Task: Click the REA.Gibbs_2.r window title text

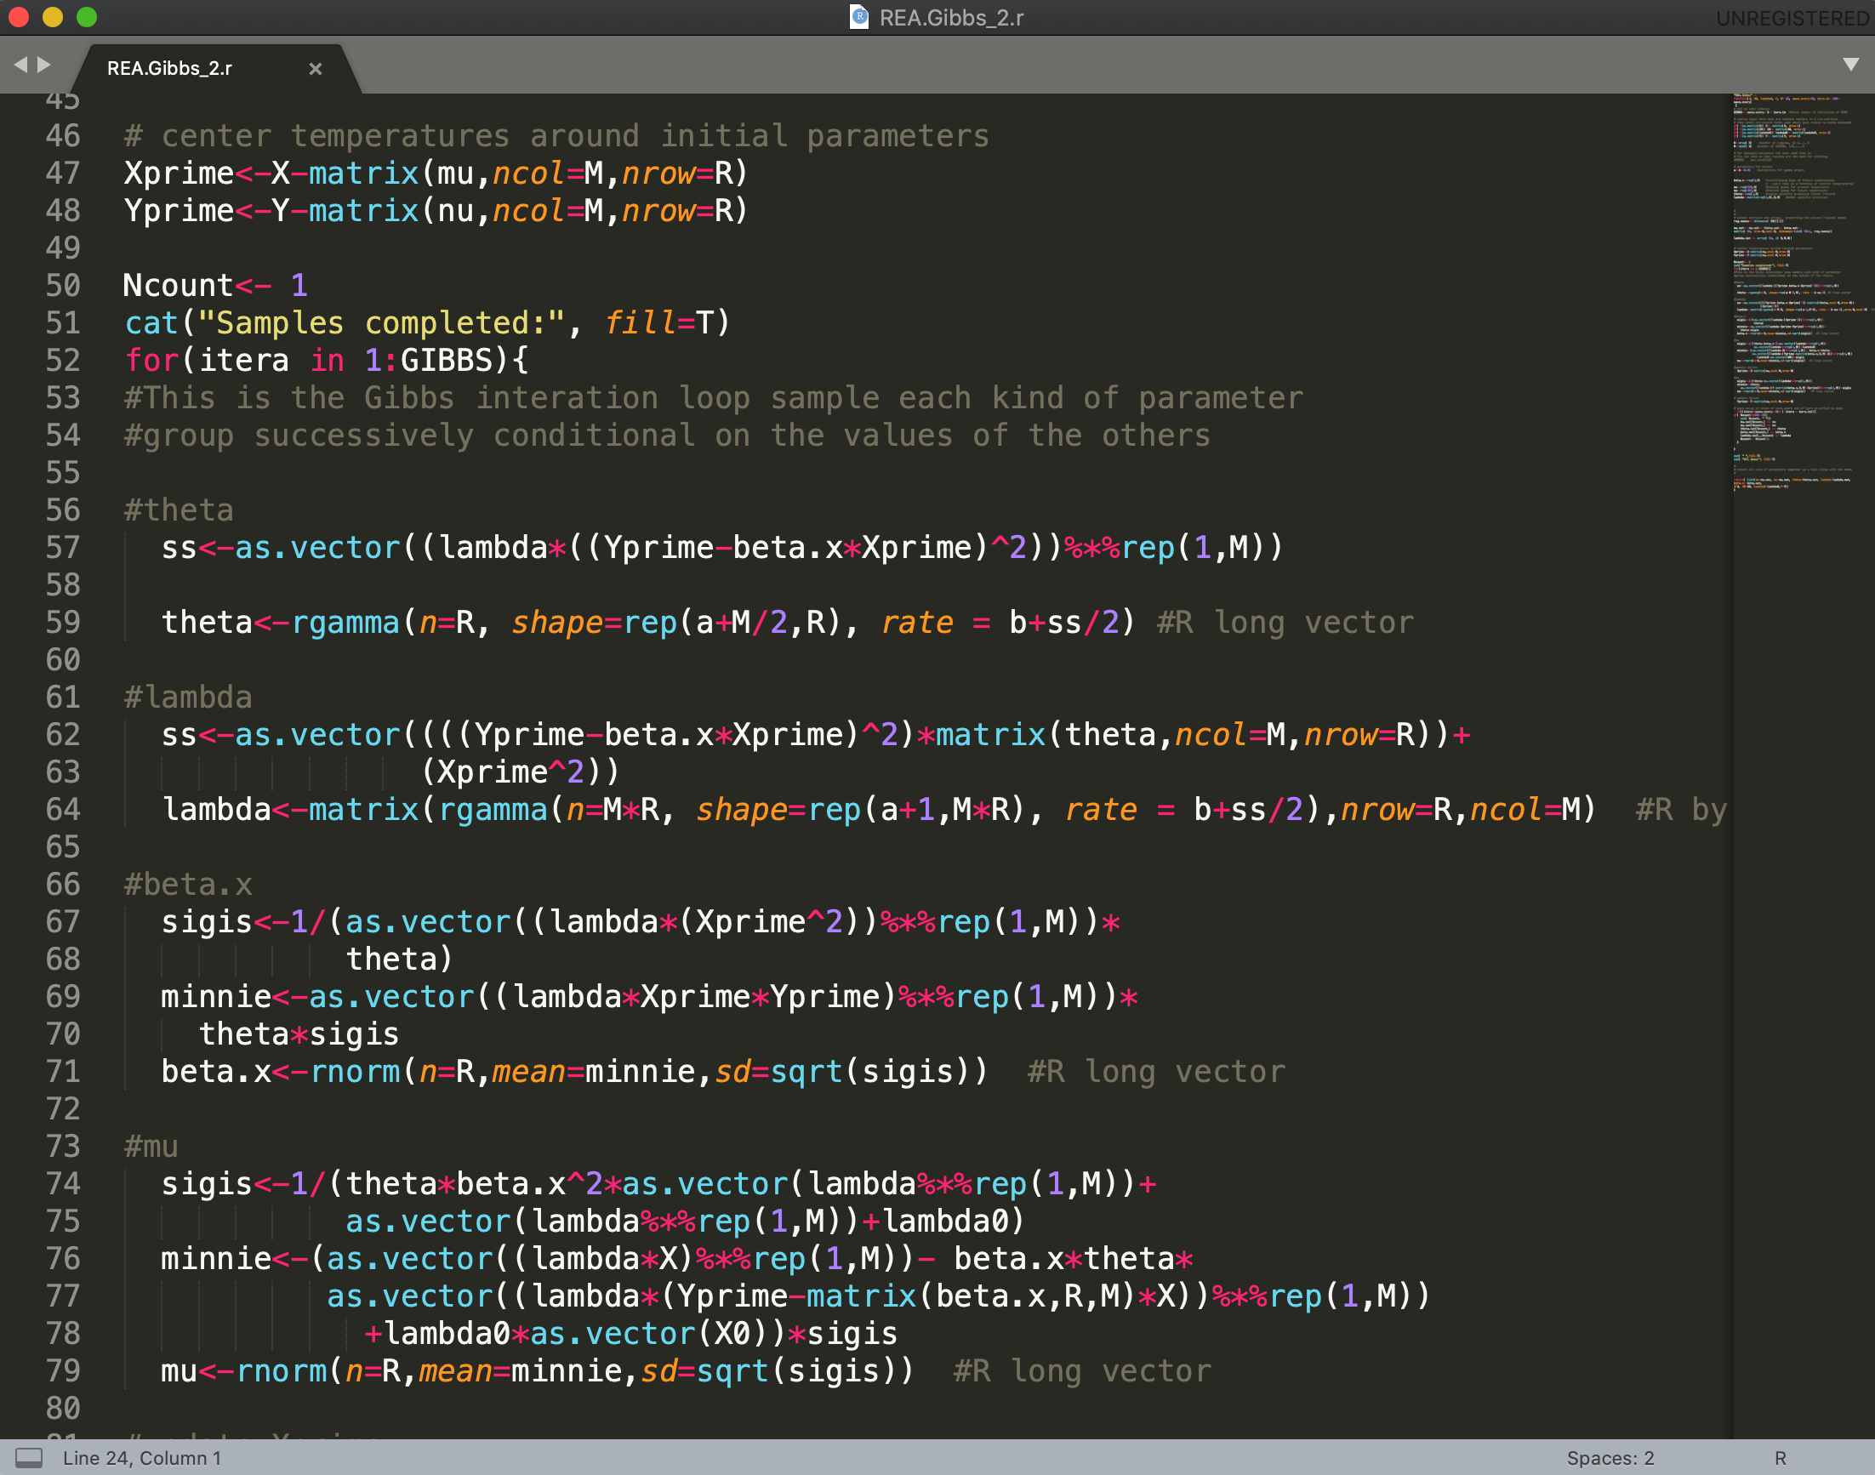Action: point(951,18)
